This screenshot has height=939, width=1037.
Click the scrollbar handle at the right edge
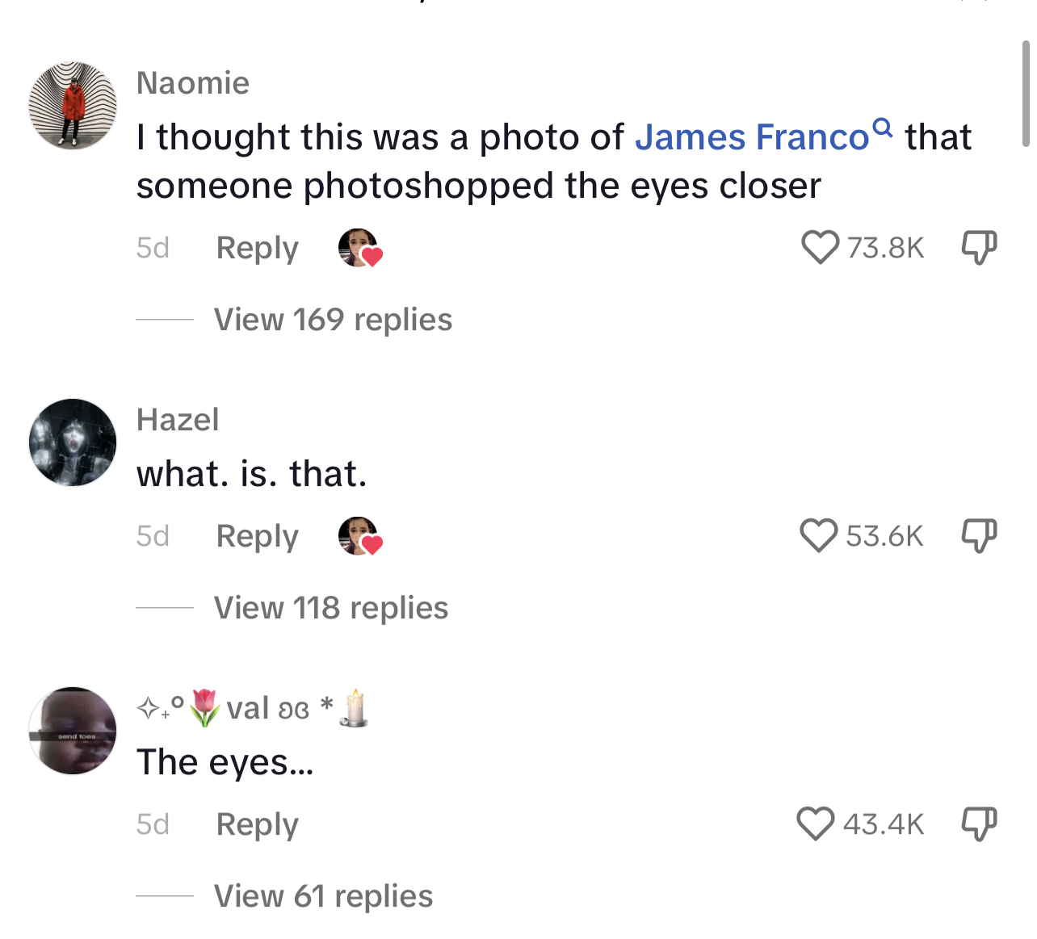pyautogui.click(x=1026, y=93)
